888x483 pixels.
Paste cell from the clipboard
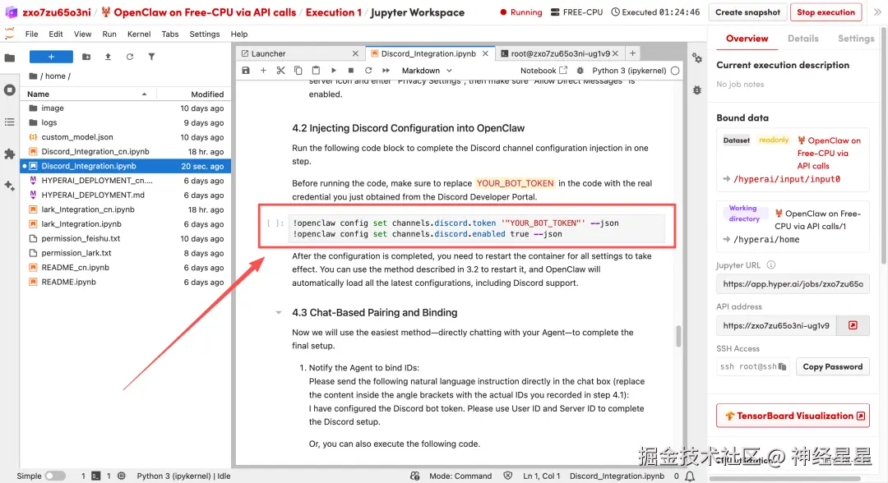click(x=316, y=71)
